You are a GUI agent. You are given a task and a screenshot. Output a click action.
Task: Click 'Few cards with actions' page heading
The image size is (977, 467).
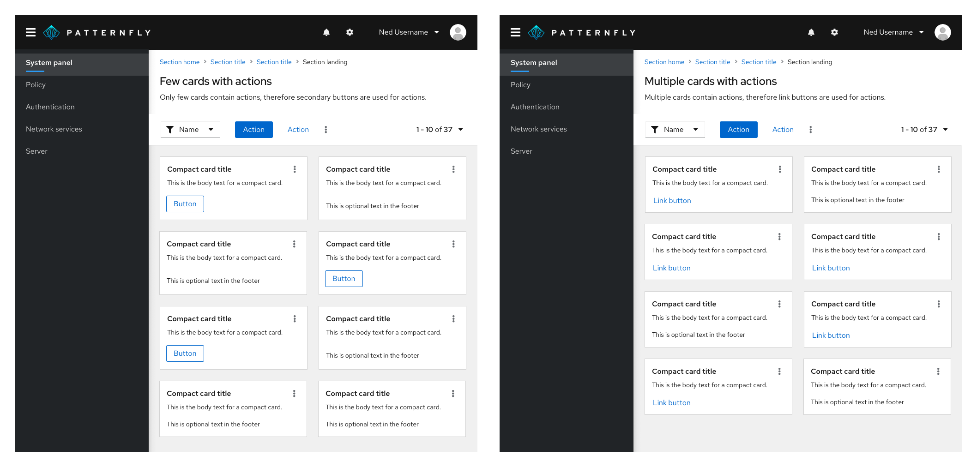[x=216, y=81]
